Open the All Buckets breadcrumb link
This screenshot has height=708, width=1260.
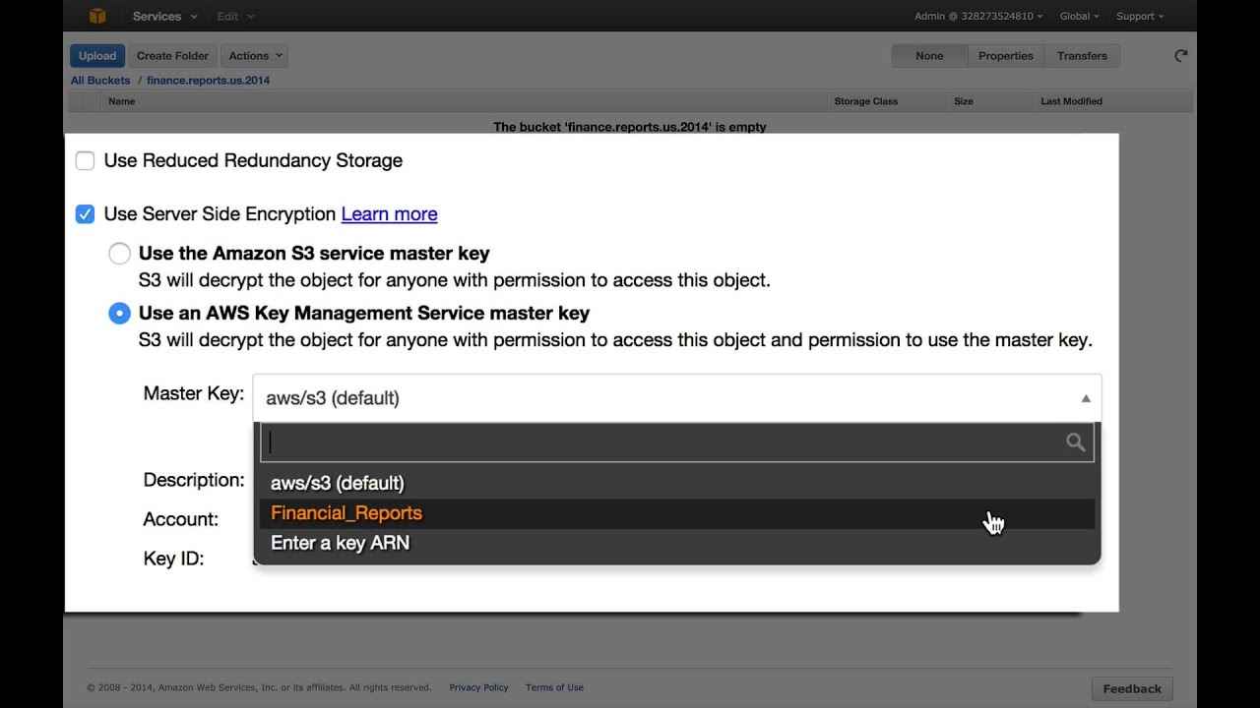[99, 80]
